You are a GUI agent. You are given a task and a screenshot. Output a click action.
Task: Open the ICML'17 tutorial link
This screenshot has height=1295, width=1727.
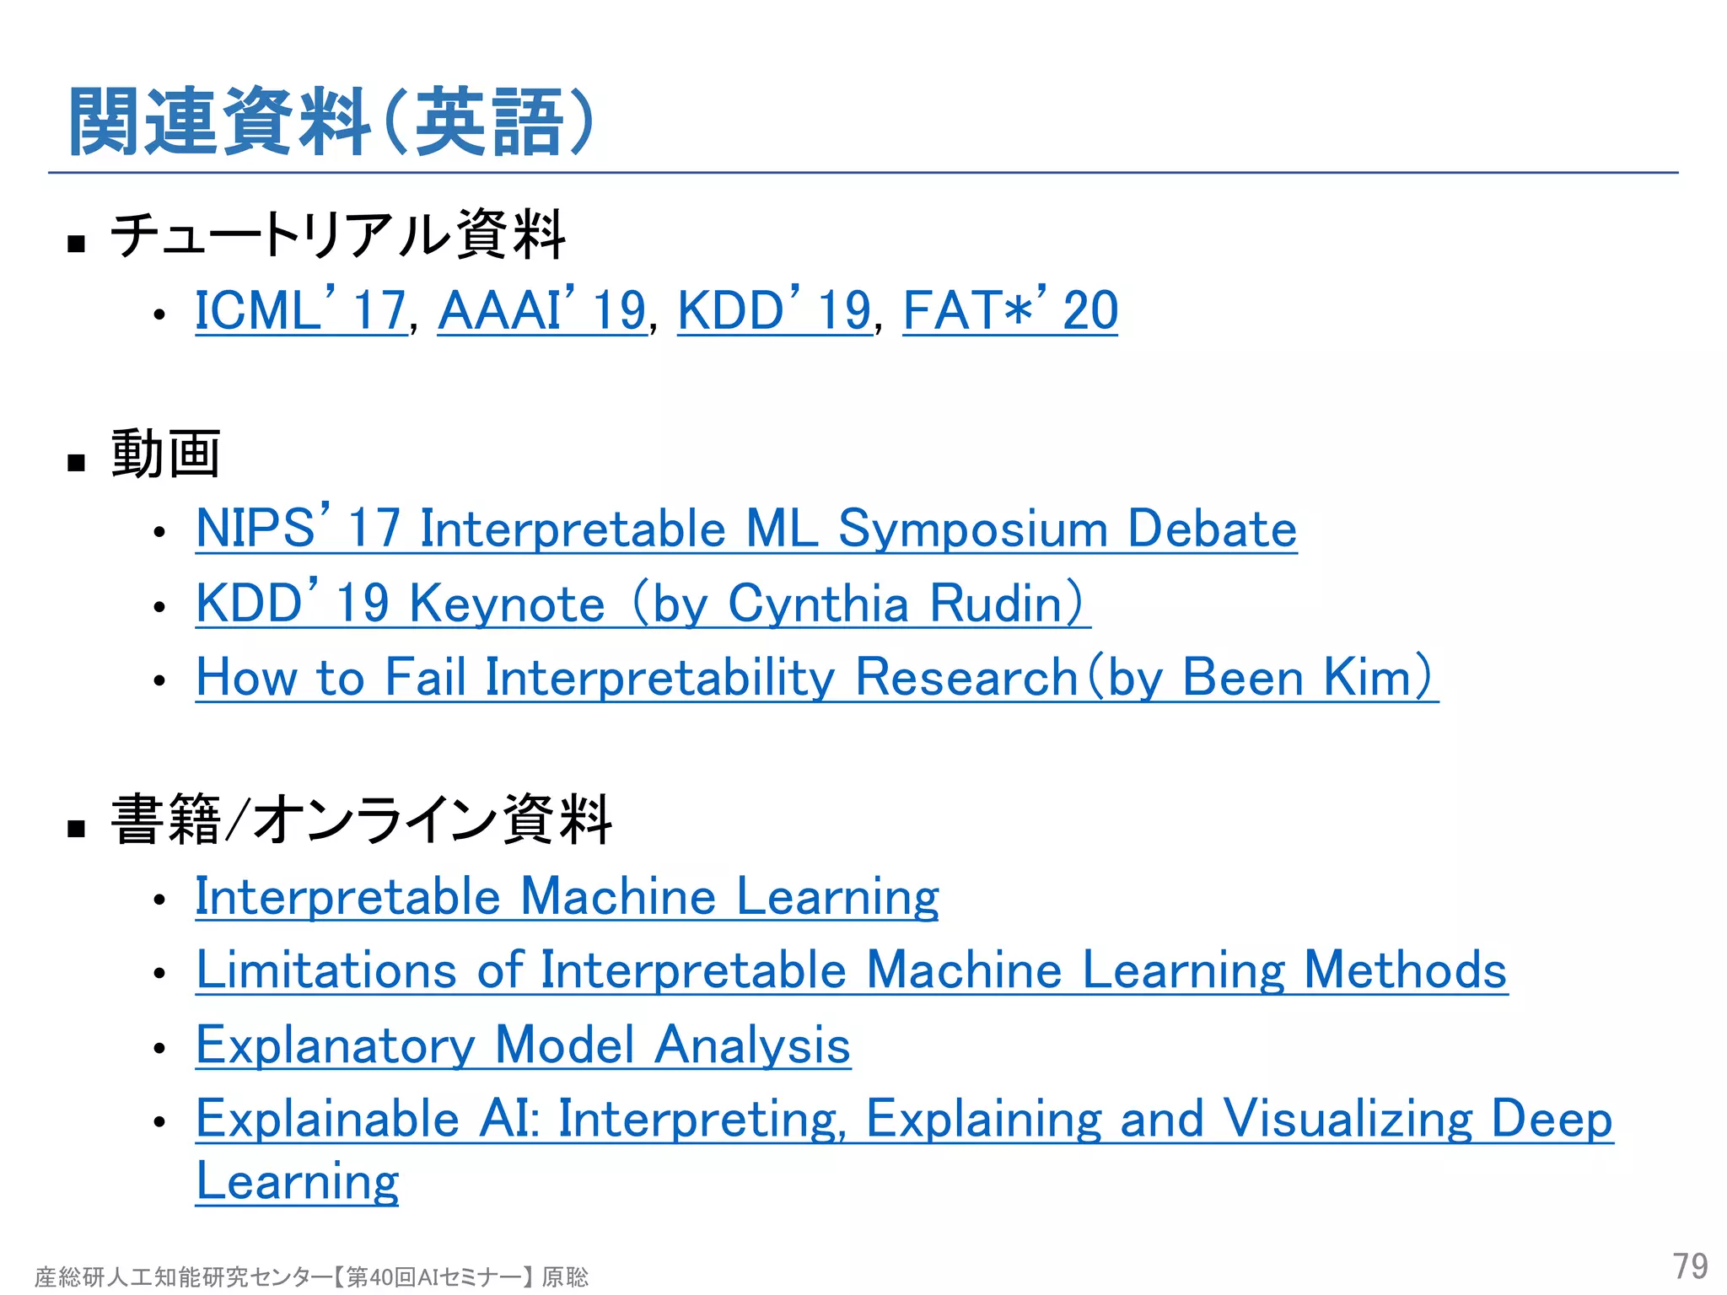[x=300, y=311]
